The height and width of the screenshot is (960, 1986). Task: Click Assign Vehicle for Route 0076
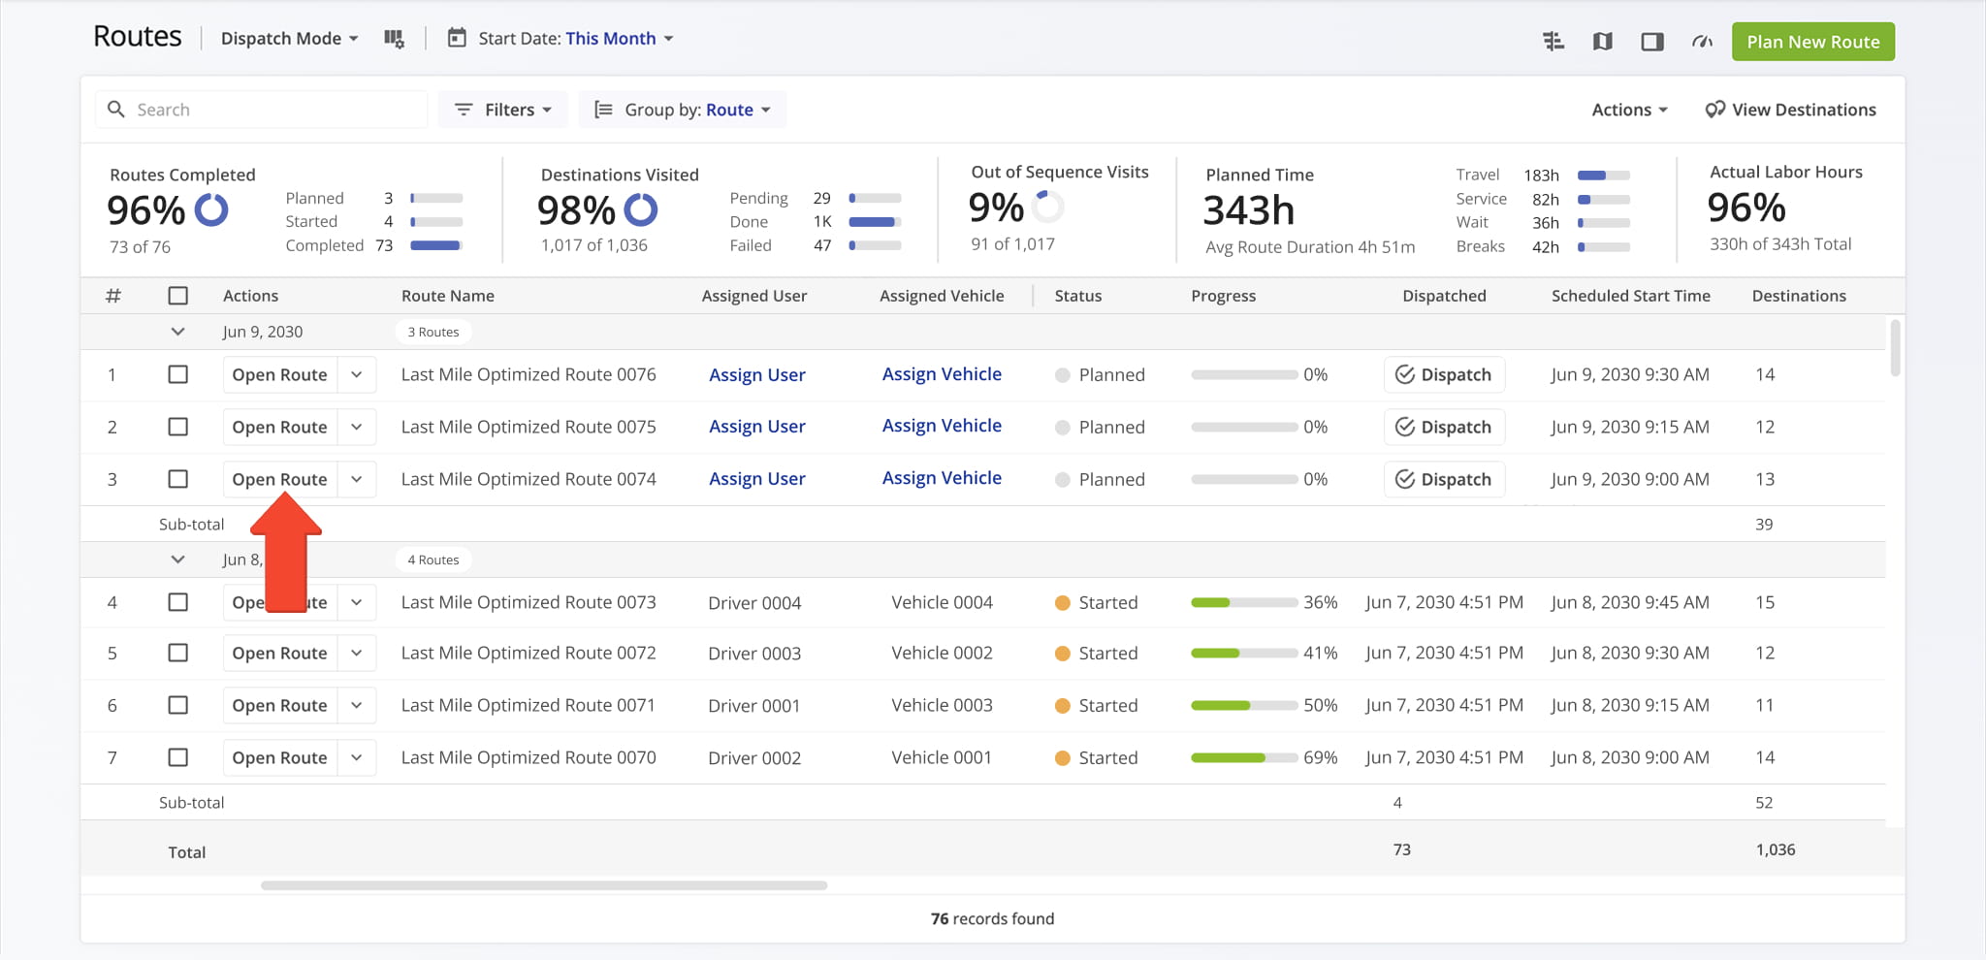pos(942,374)
